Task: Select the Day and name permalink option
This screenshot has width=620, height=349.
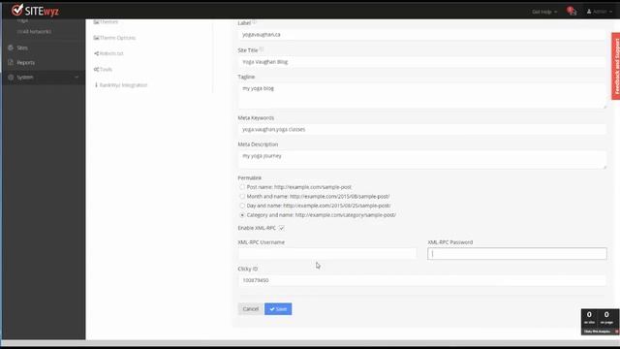Action: pyautogui.click(x=242, y=206)
